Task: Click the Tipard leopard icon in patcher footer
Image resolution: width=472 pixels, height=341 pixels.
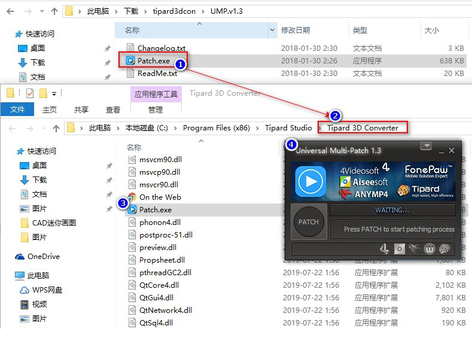Action: click(444, 249)
